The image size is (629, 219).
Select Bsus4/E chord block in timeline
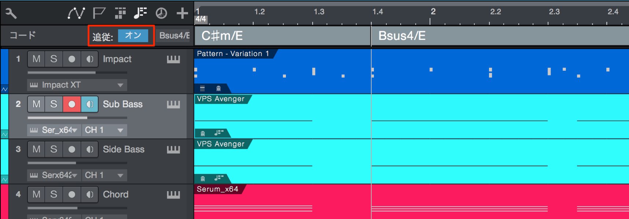[x=500, y=36]
